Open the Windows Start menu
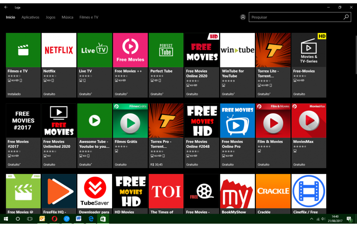357x227 pixels. (x=6, y=219)
